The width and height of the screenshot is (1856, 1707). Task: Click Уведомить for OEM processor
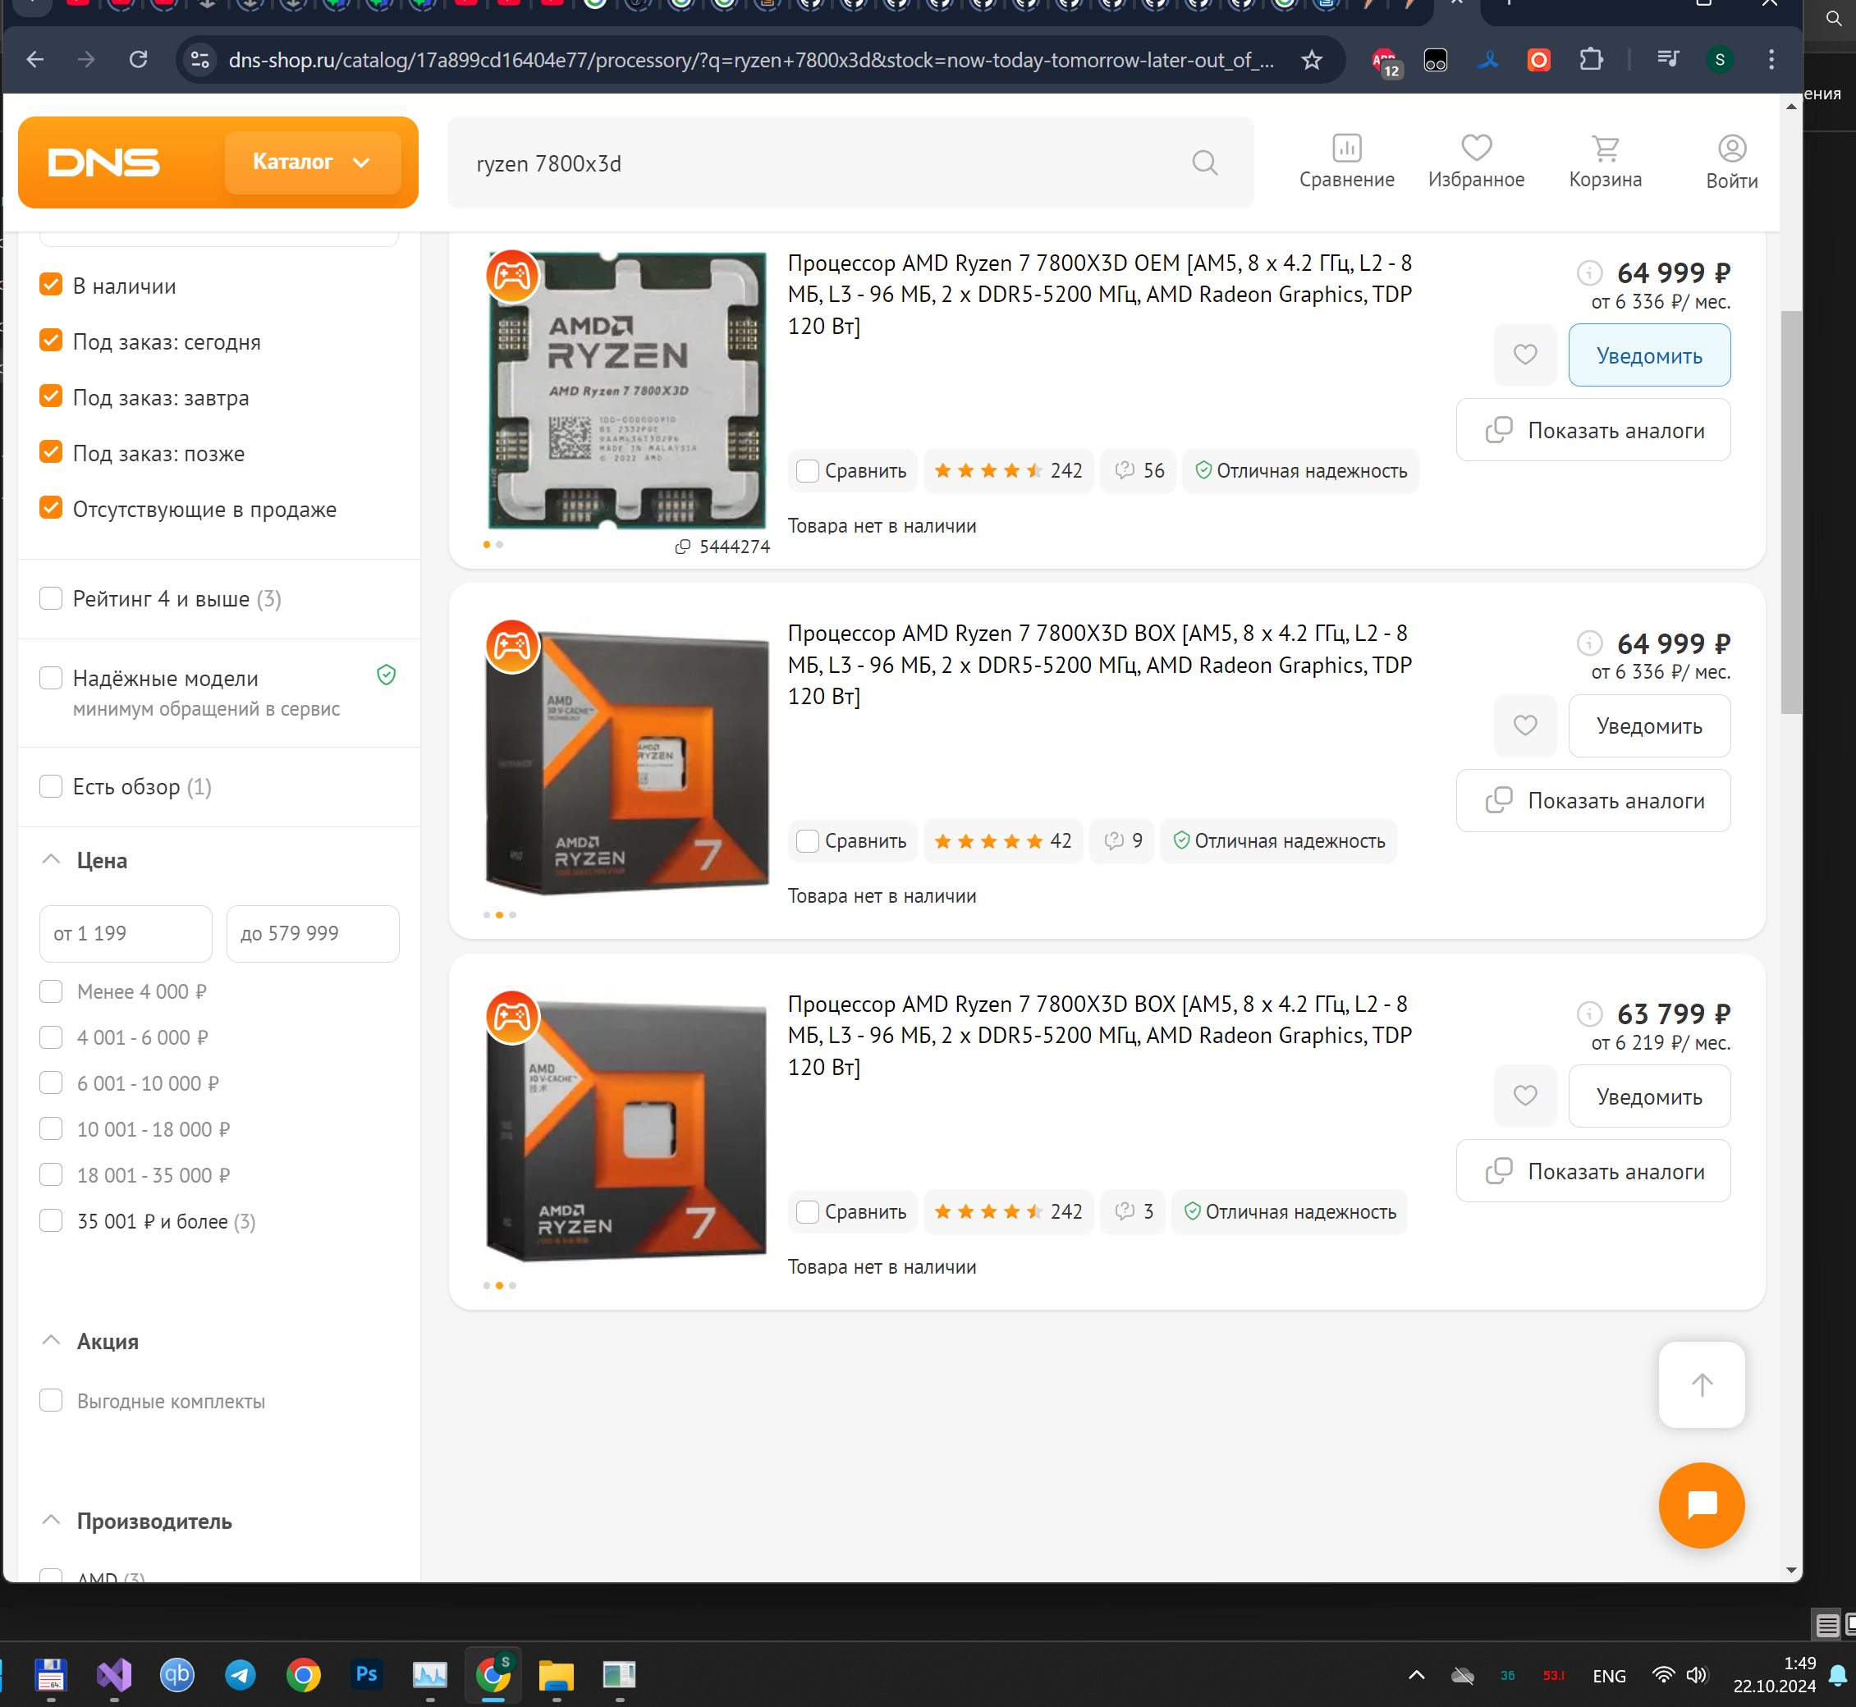coord(1648,355)
